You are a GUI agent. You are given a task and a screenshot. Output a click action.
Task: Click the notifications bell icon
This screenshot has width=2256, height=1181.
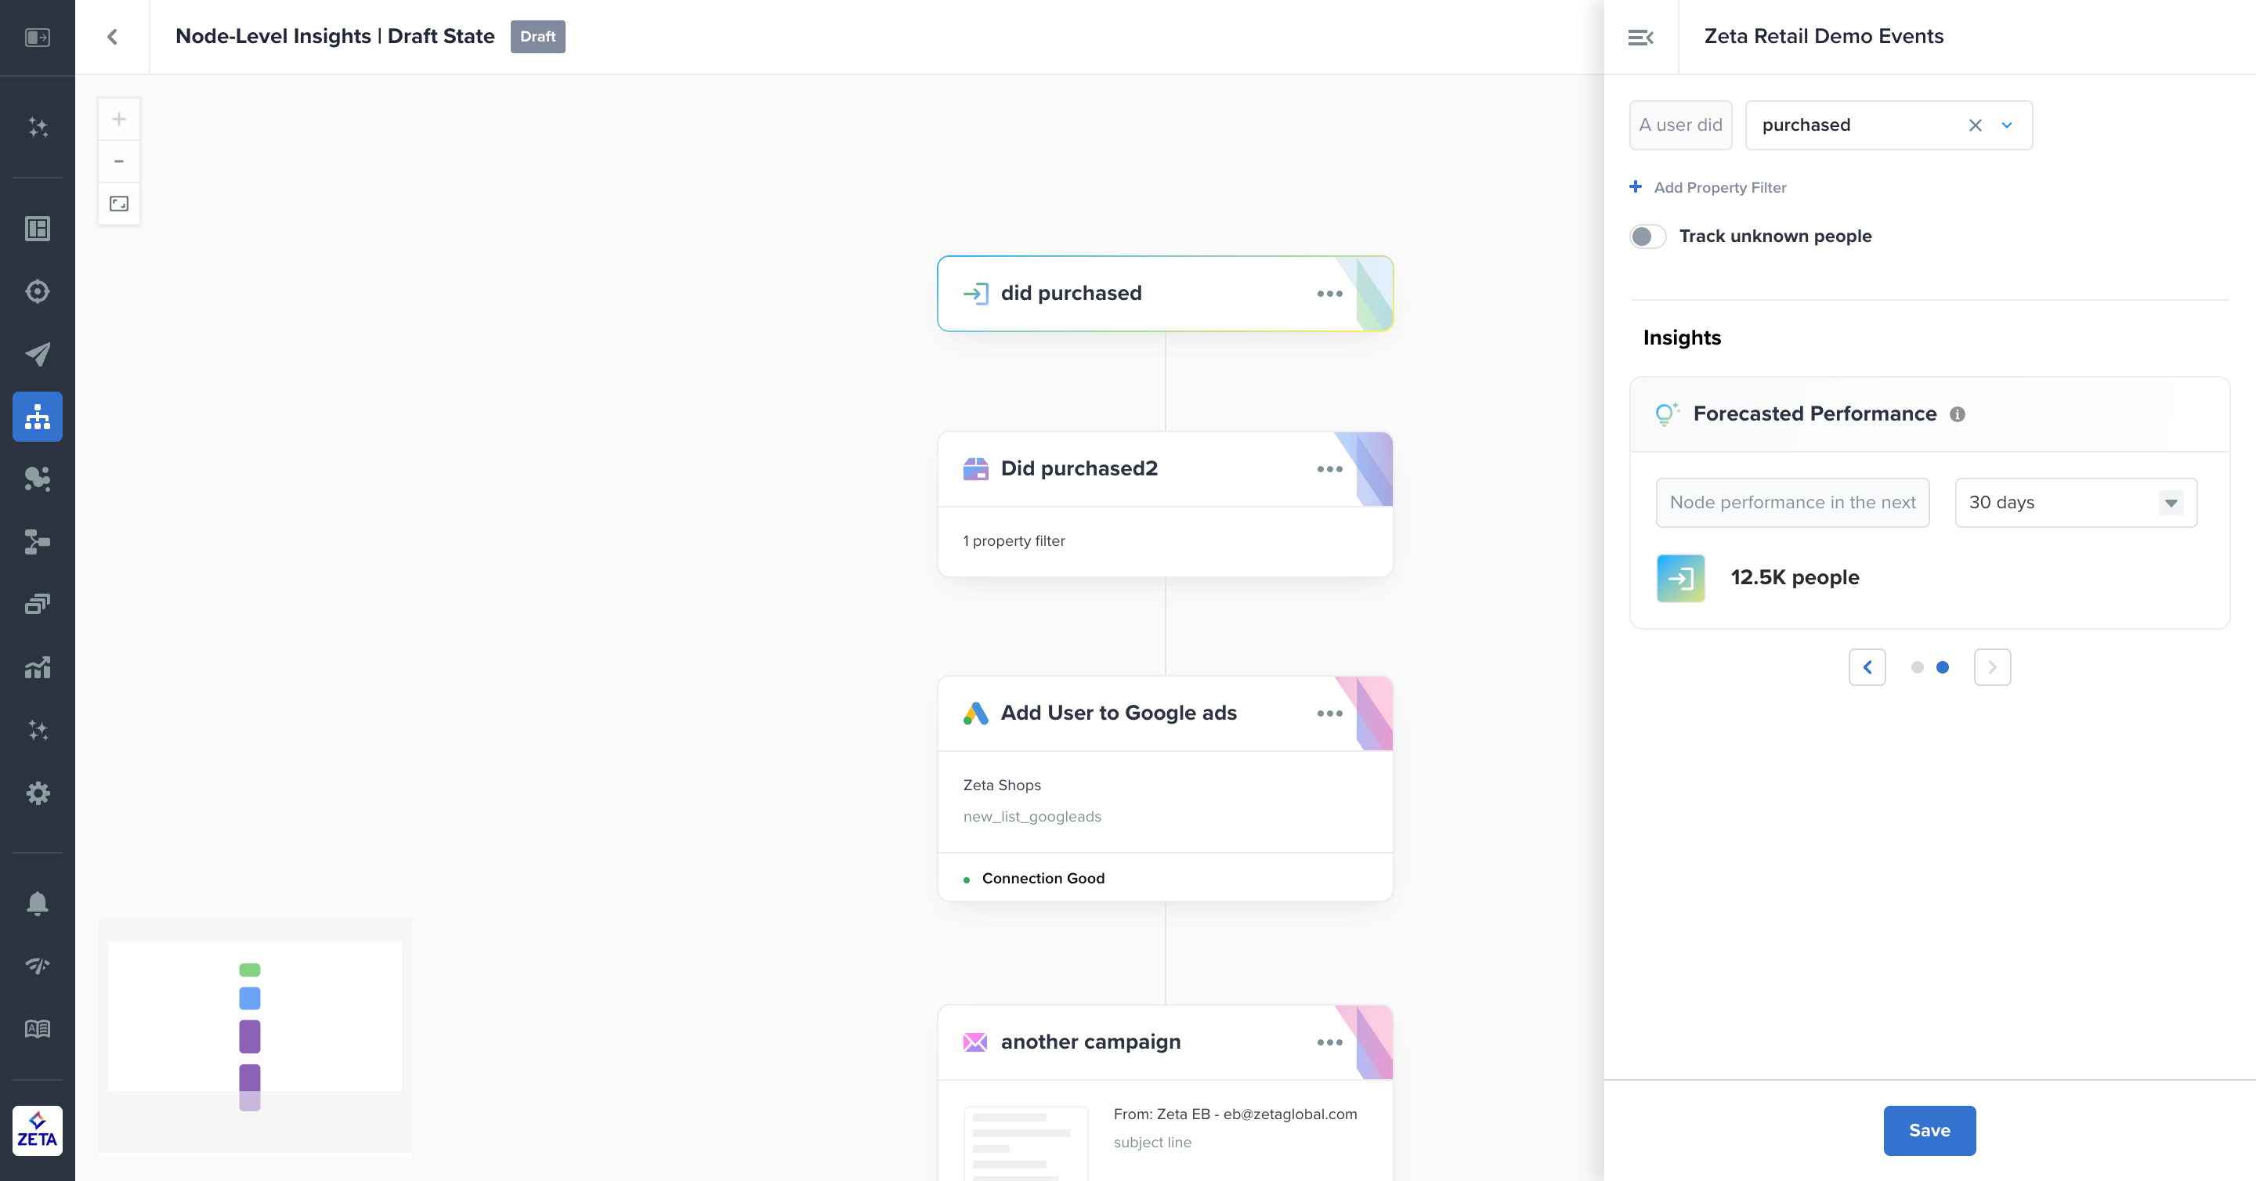[37, 903]
